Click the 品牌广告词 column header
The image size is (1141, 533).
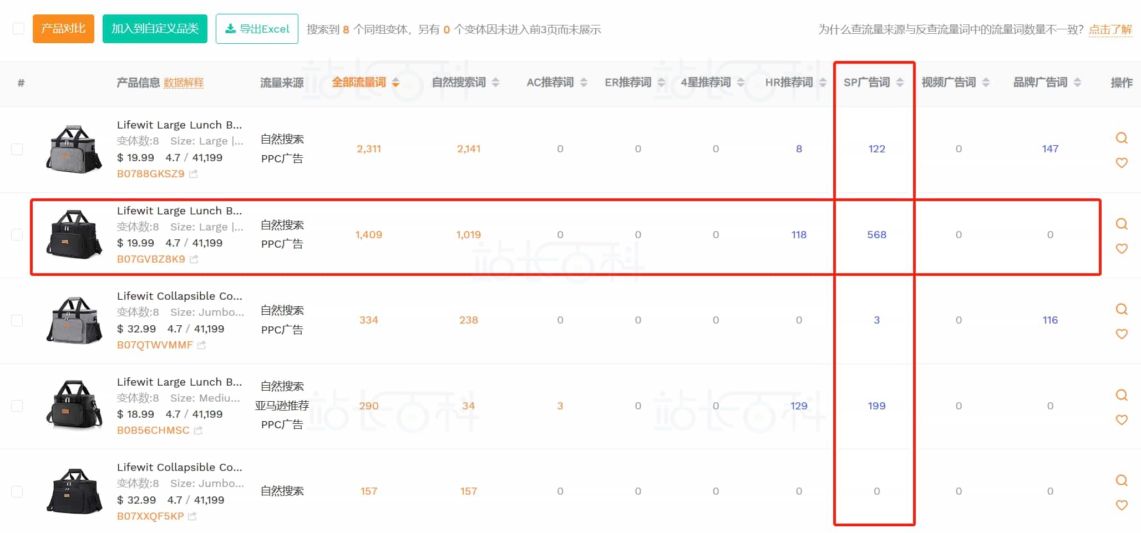(1040, 83)
